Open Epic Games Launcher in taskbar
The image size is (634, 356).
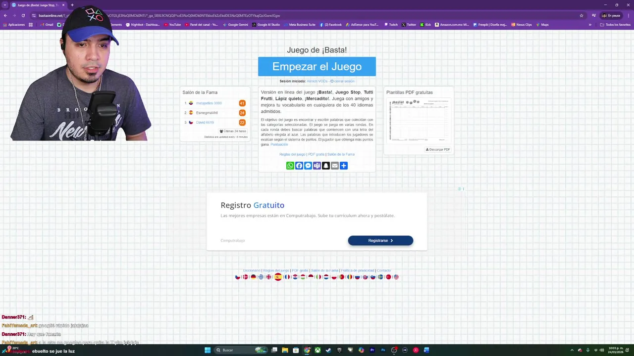click(340, 350)
